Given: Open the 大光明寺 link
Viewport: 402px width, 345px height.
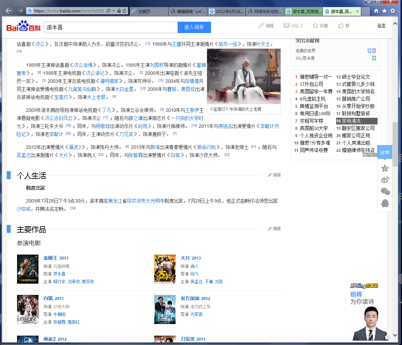Looking at the screenshot, I should coord(155,201).
